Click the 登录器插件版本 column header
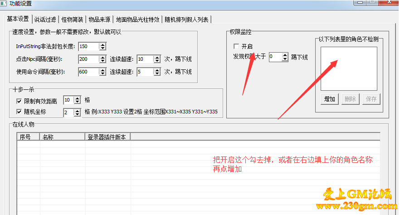Image resolution: width=400 pixels, height=215 pixels. (107, 137)
